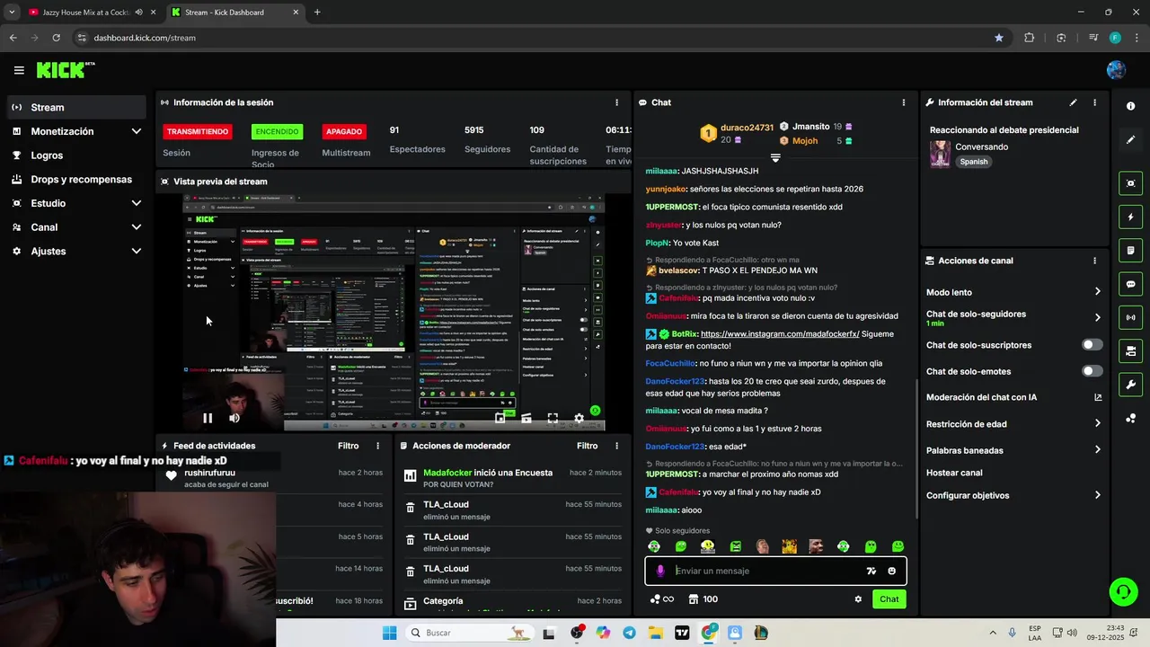Insert the fire emote in chat
This screenshot has height=647, width=1150.
click(x=789, y=546)
